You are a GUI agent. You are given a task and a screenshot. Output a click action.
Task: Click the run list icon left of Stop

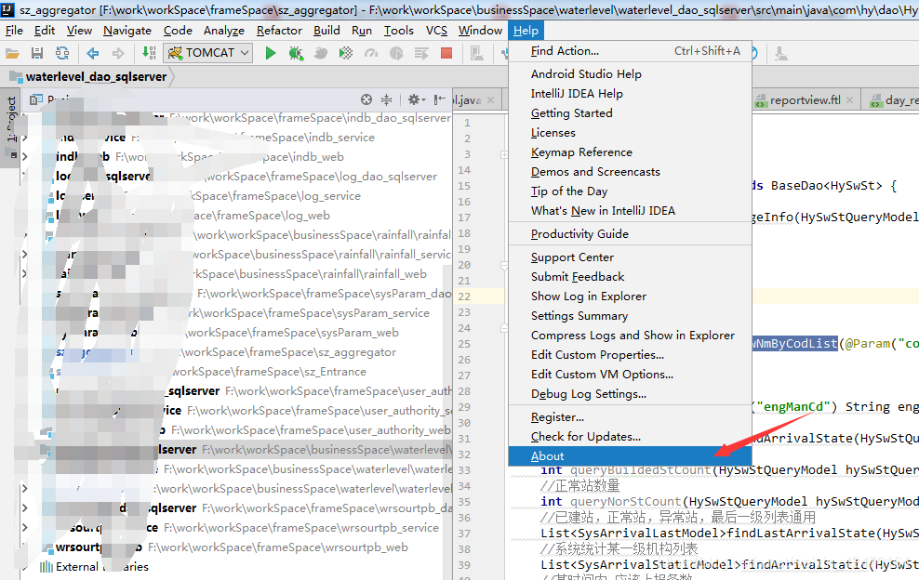point(420,53)
